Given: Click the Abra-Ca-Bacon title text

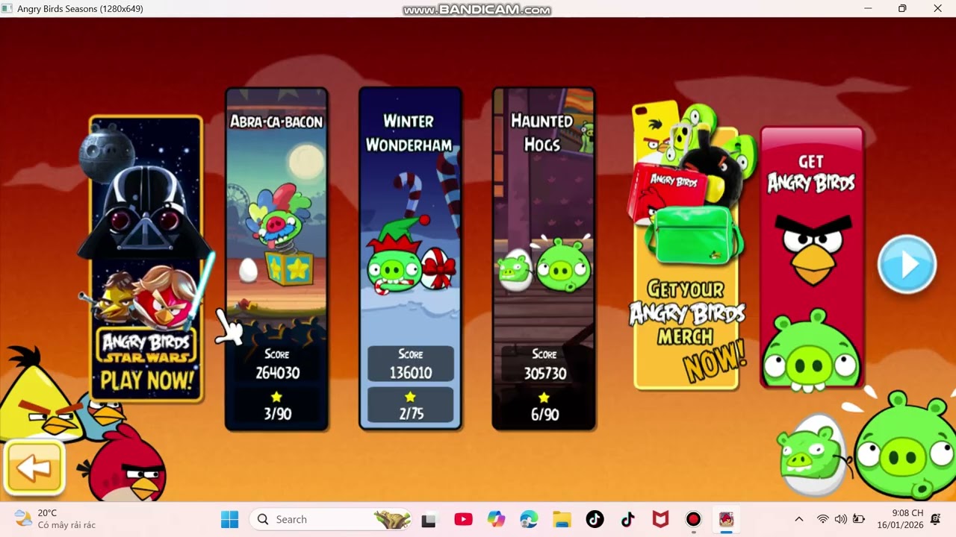Looking at the screenshot, I should click(x=276, y=122).
